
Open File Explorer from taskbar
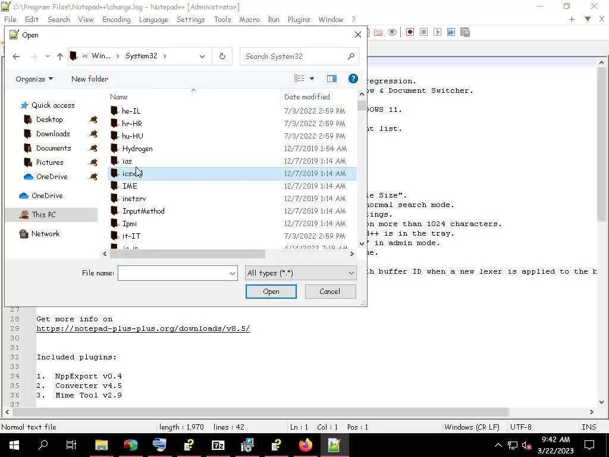[x=101, y=445]
